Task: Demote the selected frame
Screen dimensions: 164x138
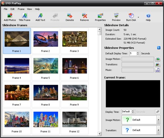Action: click(70, 17)
